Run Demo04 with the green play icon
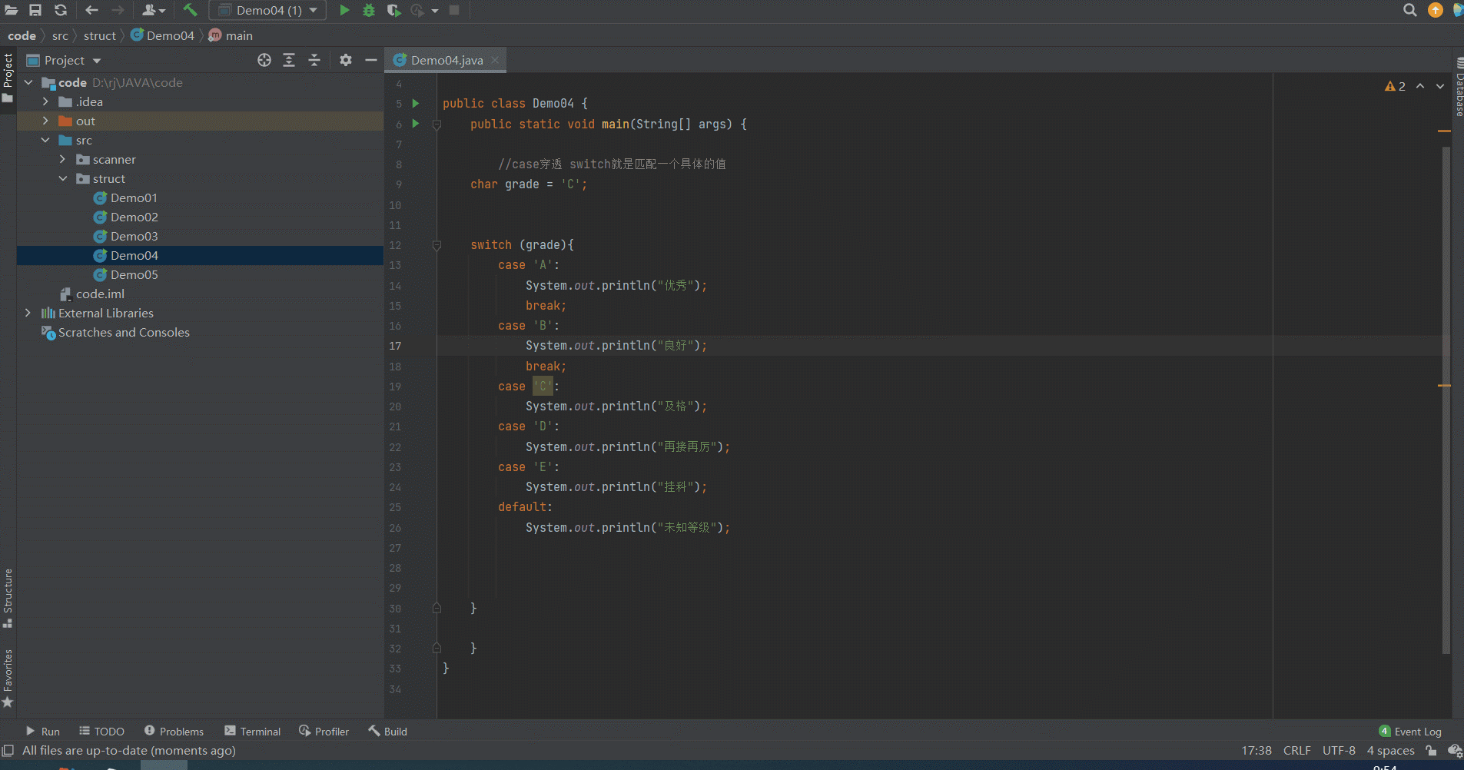Image resolution: width=1464 pixels, height=770 pixels. click(x=344, y=10)
